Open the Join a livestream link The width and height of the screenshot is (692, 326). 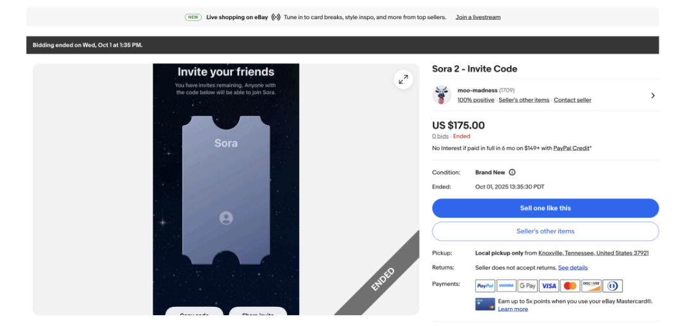pos(478,17)
